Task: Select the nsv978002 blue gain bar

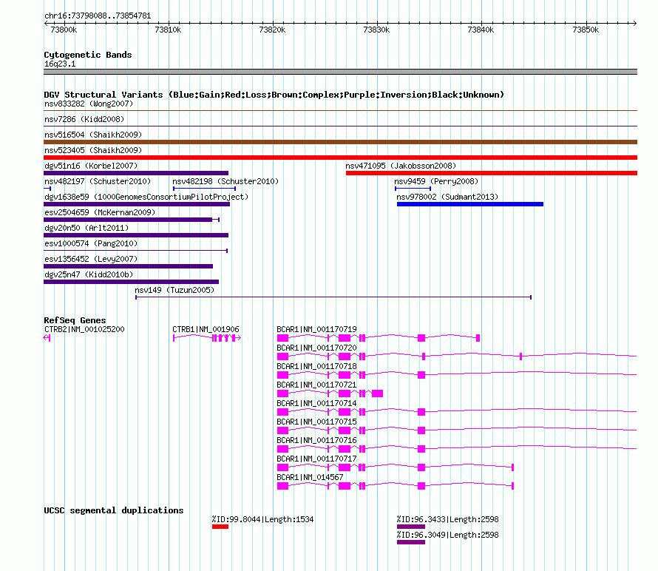Action: pos(470,204)
